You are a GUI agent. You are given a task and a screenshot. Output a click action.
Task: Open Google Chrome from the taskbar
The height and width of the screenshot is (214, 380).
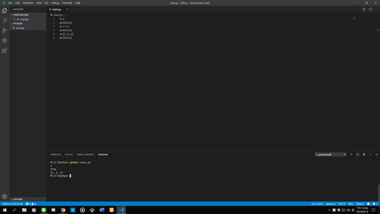(x=63, y=210)
